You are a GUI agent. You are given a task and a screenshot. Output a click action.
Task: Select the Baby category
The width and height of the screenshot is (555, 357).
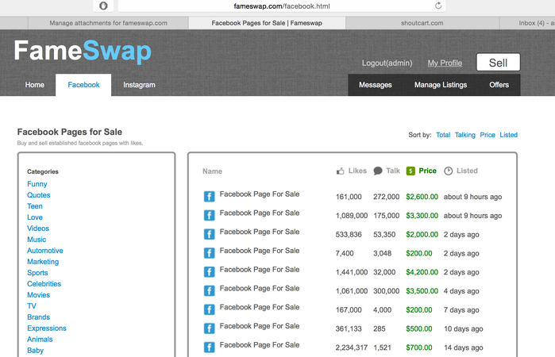pos(36,351)
